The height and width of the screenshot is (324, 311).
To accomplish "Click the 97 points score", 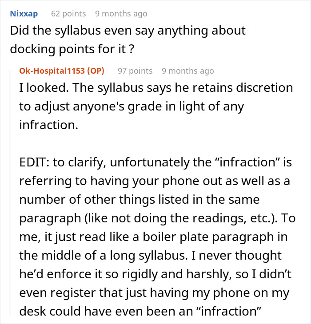I will pyautogui.click(x=135, y=71).
